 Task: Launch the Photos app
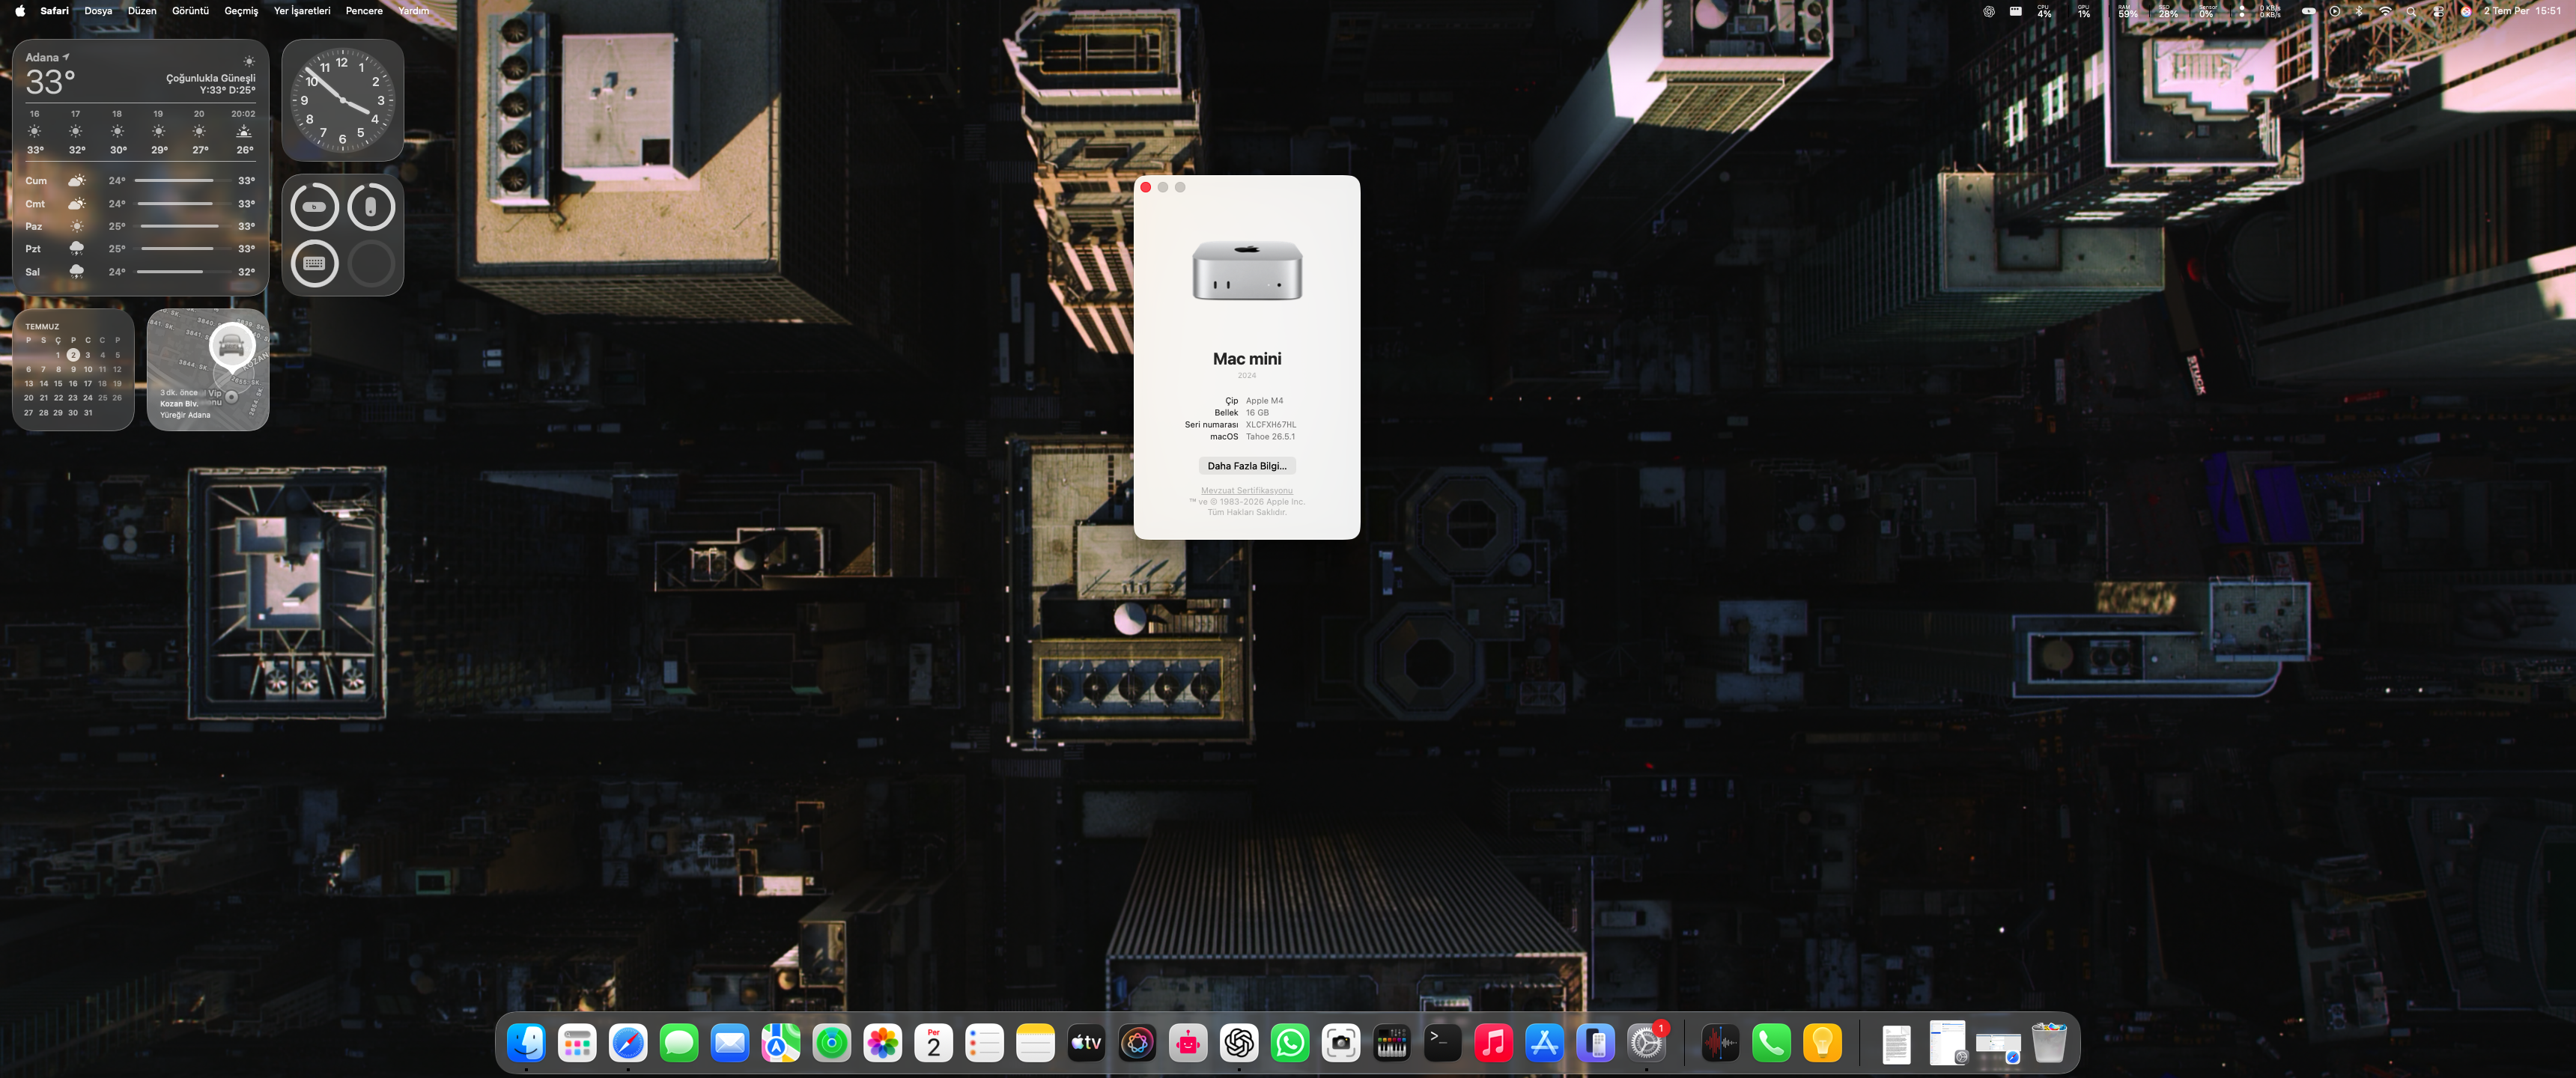[x=882, y=1043]
